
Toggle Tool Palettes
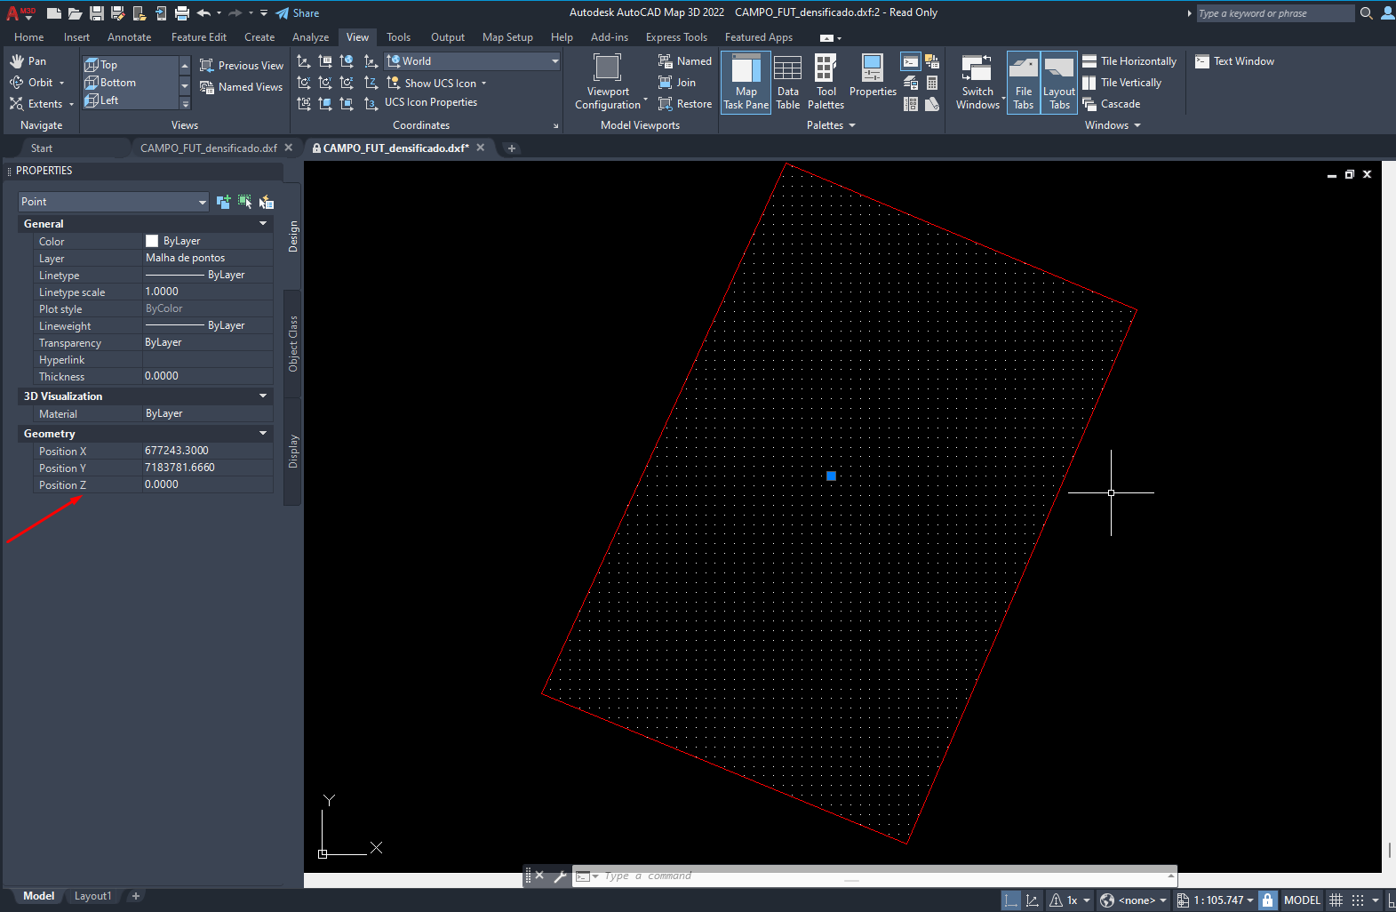tap(826, 82)
